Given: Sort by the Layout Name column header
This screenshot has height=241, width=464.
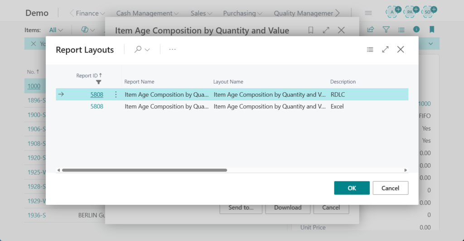Looking at the screenshot, I should [x=228, y=82].
